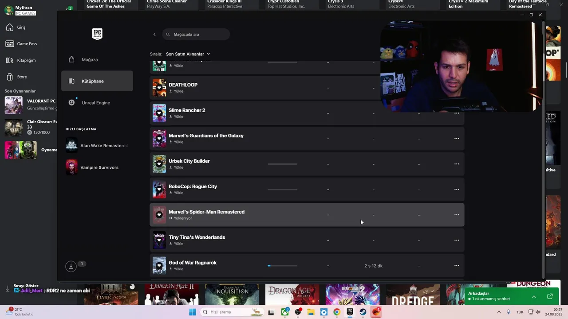The image size is (568, 319).
Task: Click Yükle under Slime Rancher 2
Action: click(176, 117)
